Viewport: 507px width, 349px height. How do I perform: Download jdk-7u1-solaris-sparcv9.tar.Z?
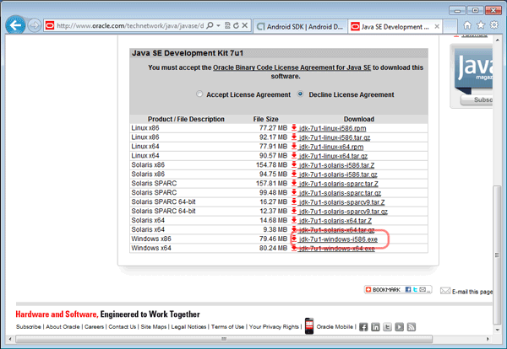[x=341, y=202]
